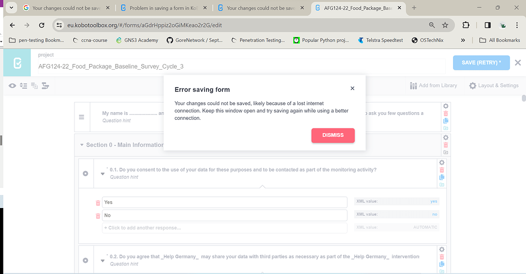Toggle the options arrow of question 0.2

click(102, 260)
